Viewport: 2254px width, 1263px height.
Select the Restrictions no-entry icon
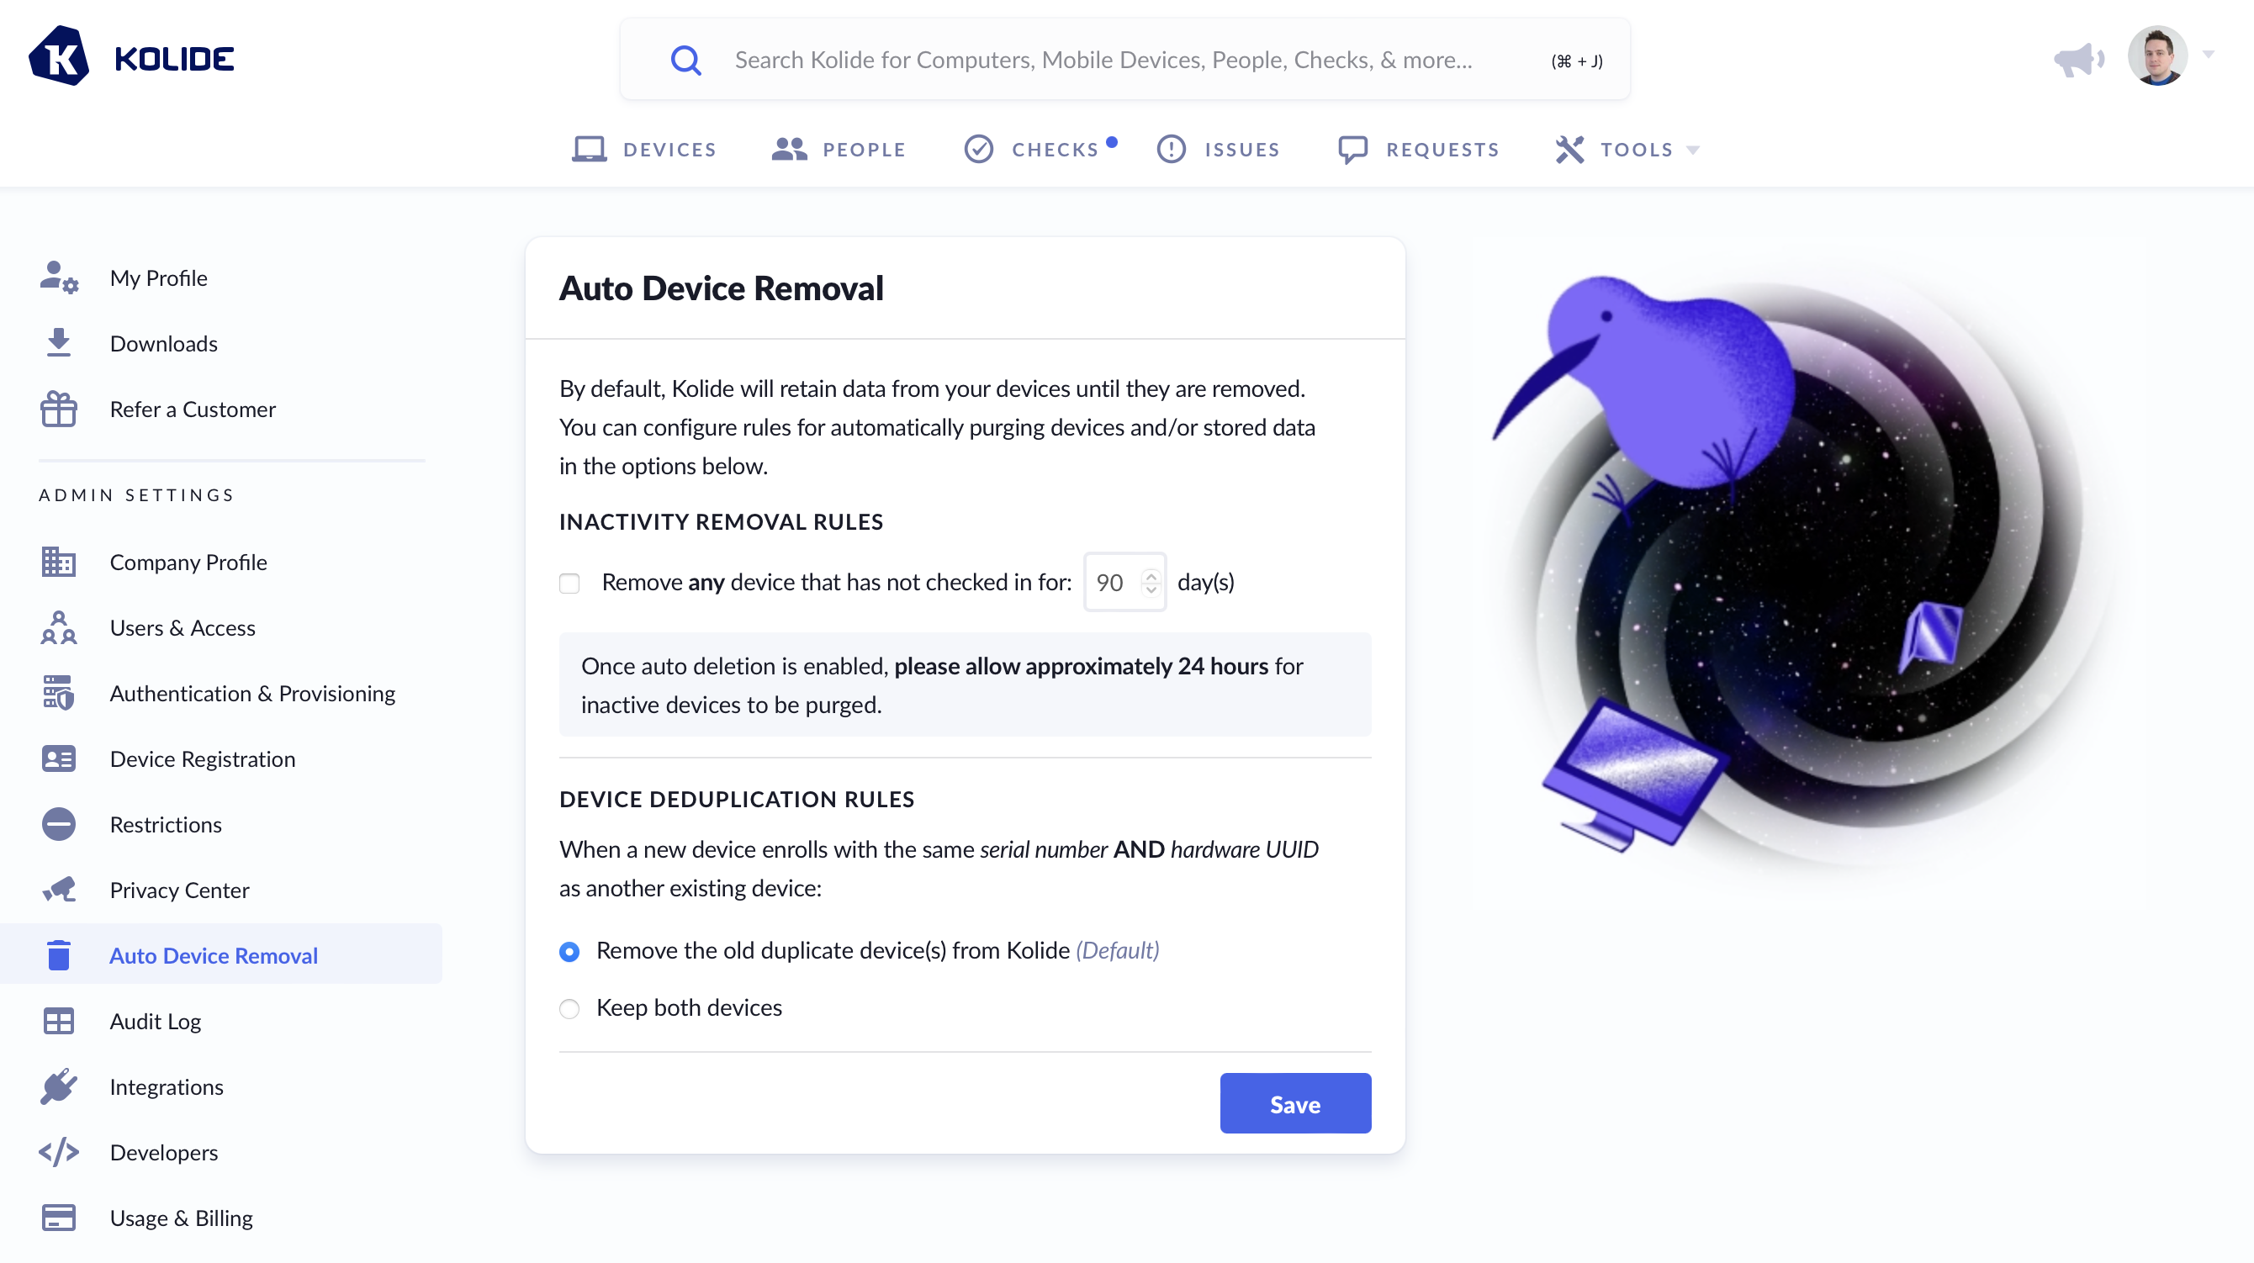pos(59,824)
